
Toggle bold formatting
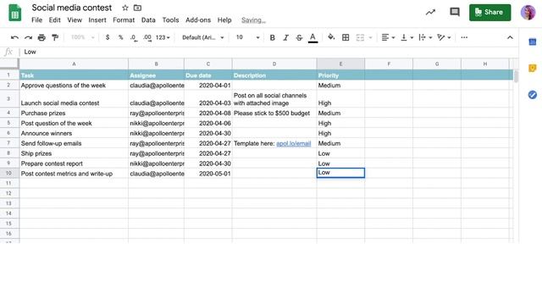click(x=273, y=37)
